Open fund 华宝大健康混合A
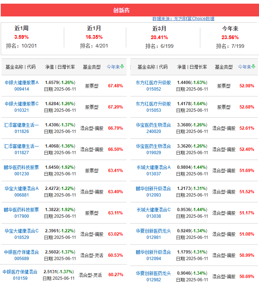The image size is (259, 282). (22, 188)
